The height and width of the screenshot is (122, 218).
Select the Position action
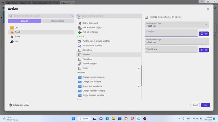(109, 55)
